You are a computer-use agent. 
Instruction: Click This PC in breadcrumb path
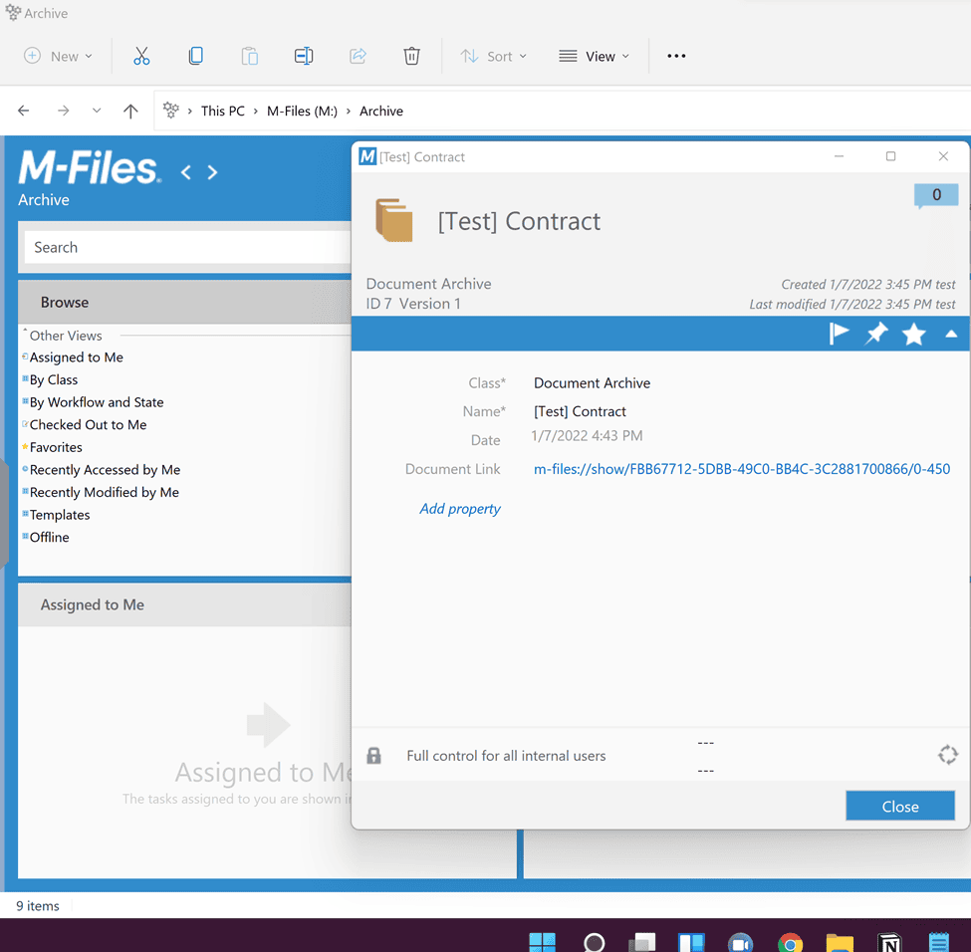click(223, 111)
